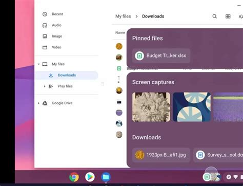Click the Play files store icon
This screenshot has height=186, width=243.
(51, 86)
